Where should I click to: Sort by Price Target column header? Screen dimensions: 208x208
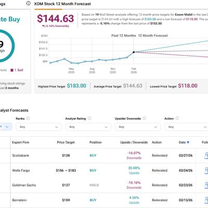click(66, 142)
